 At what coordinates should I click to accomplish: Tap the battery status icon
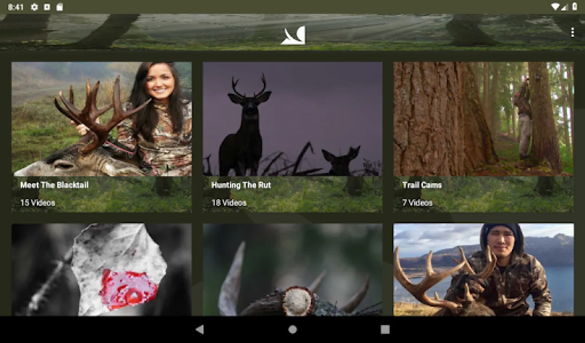[x=574, y=7]
